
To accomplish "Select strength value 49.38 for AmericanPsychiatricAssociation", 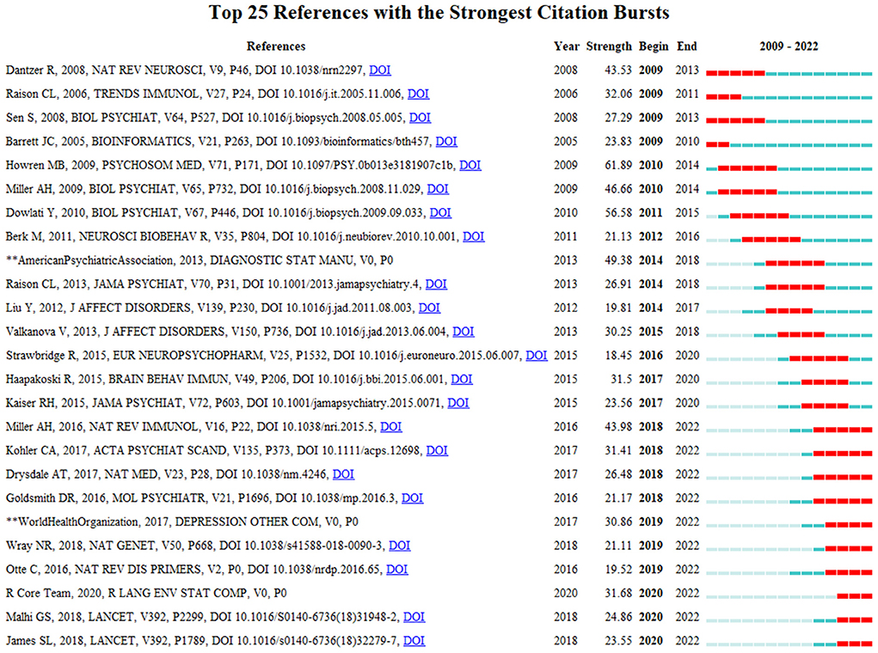I will coord(618,260).
